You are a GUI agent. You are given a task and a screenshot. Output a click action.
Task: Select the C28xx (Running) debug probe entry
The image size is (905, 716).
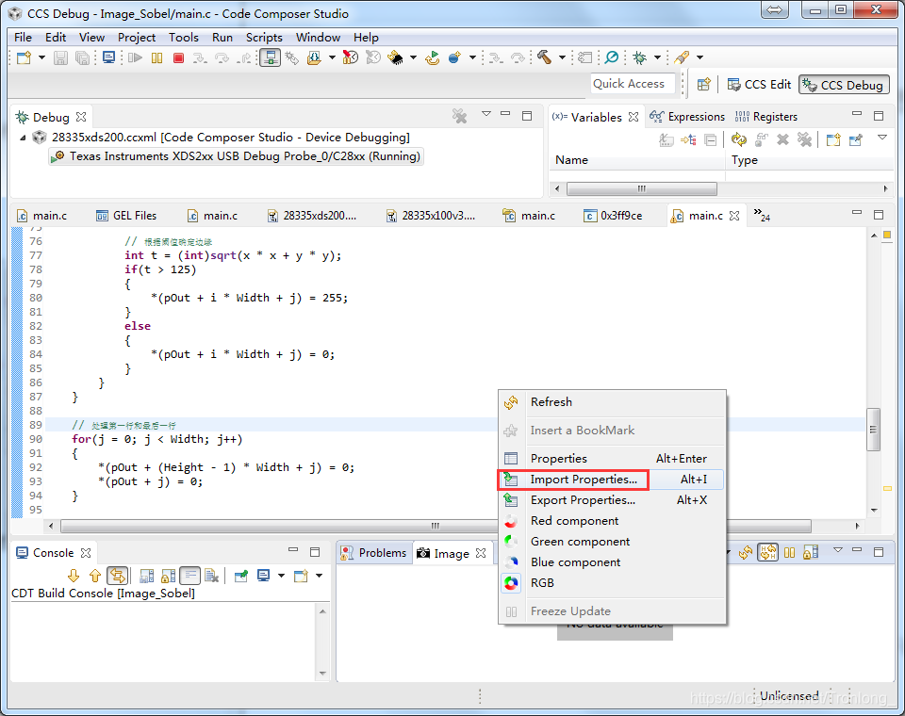click(236, 156)
